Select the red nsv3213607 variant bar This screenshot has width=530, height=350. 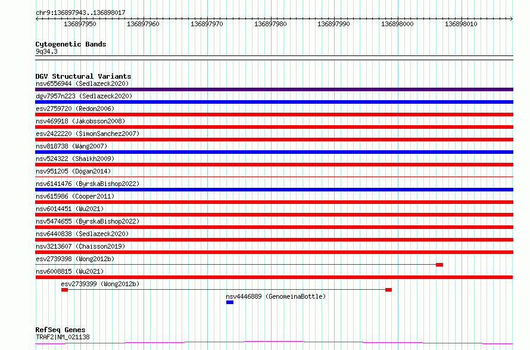(274, 252)
